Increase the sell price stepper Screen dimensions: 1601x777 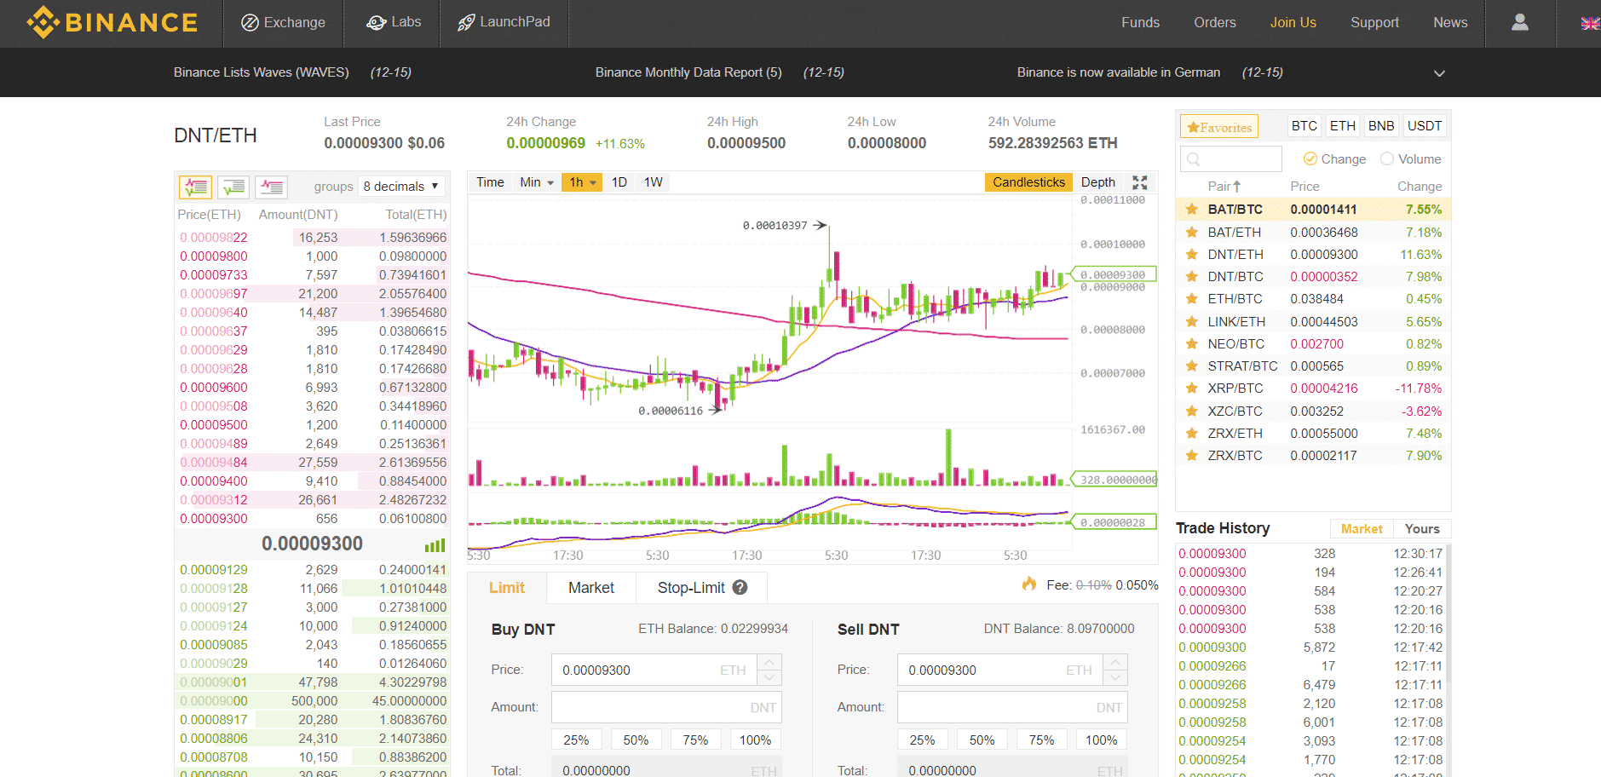(x=1115, y=662)
